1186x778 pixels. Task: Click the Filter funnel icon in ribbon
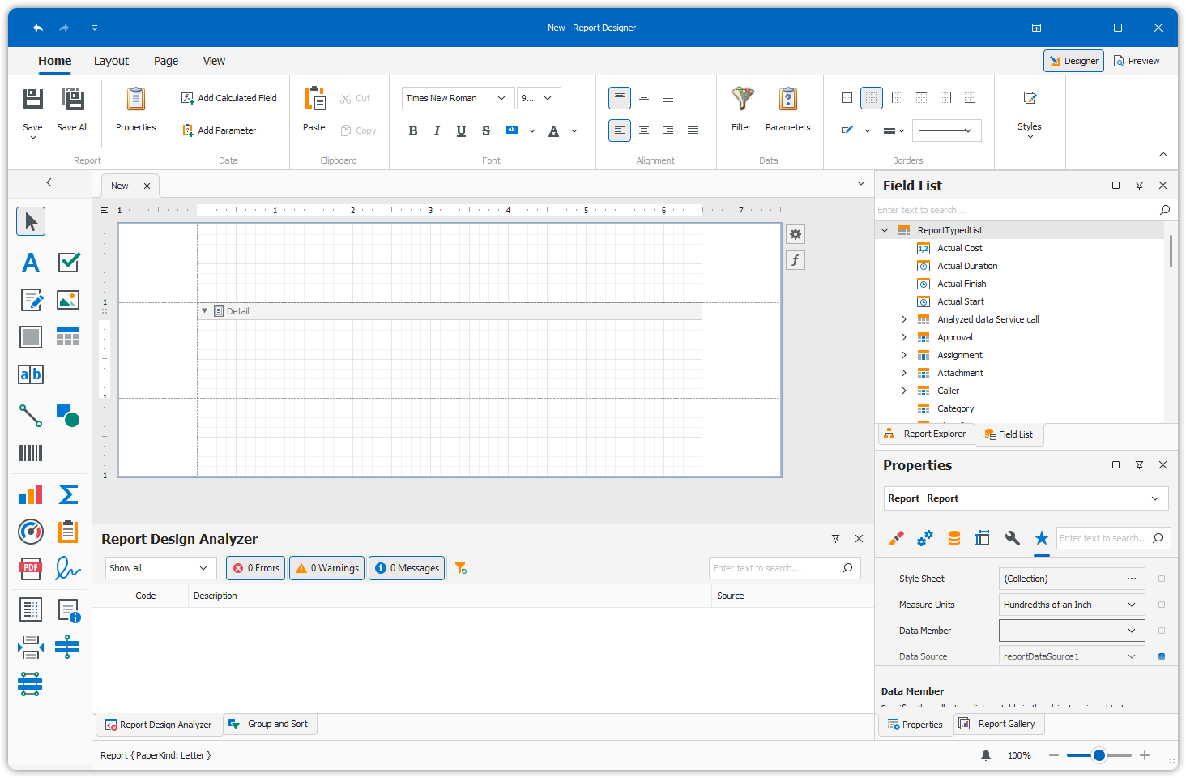click(741, 100)
